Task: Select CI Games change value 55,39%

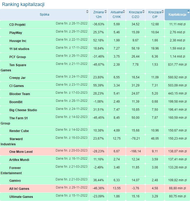Action: click(x=99, y=85)
